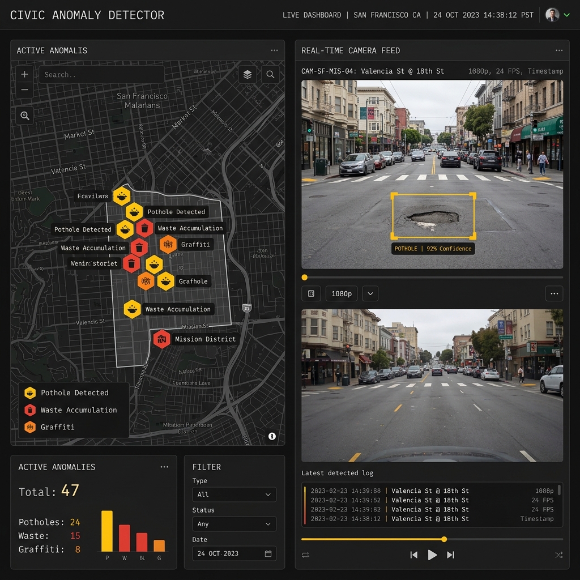Select log entry 14:39:52
Screen dimensions: 580x580
point(432,500)
